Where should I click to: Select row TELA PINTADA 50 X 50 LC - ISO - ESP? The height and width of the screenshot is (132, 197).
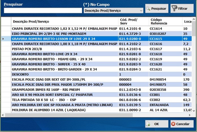[x=101, y=100]
